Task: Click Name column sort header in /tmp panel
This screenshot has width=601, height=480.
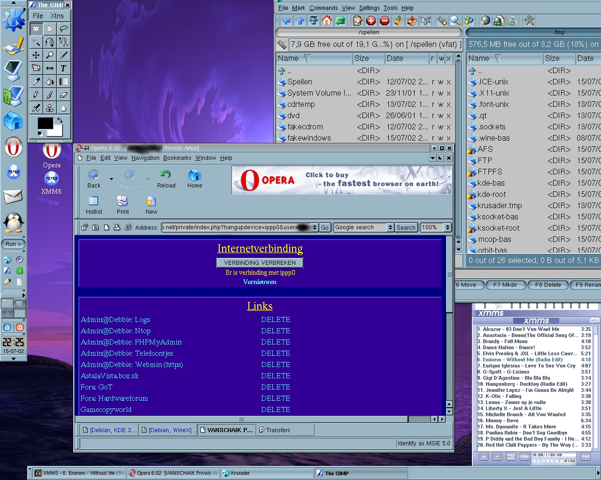Action: click(x=505, y=59)
